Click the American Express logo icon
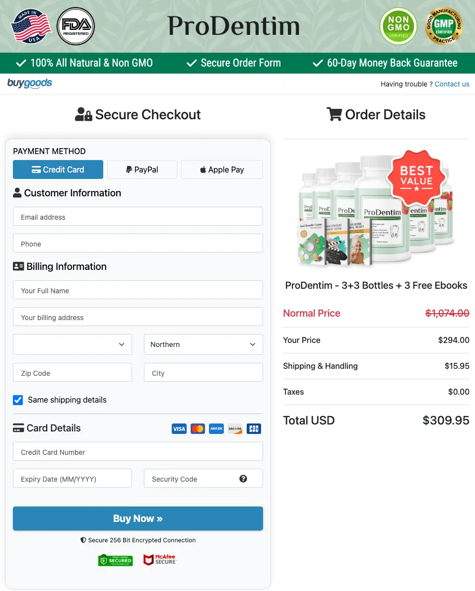 click(x=216, y=428)
